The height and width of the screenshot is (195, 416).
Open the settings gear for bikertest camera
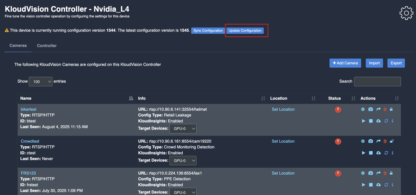point(363,109)
